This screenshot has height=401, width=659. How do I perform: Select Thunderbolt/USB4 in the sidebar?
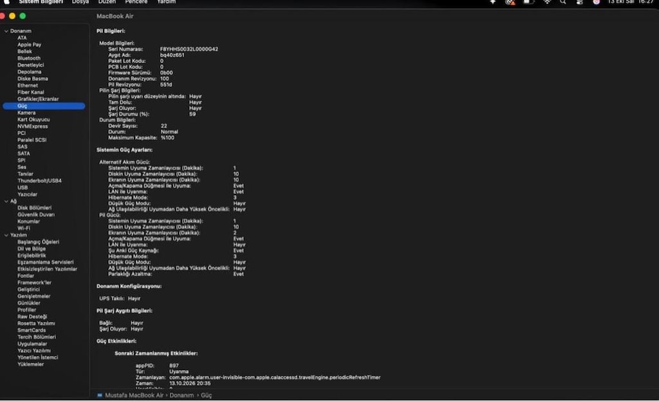pos(39,181)
